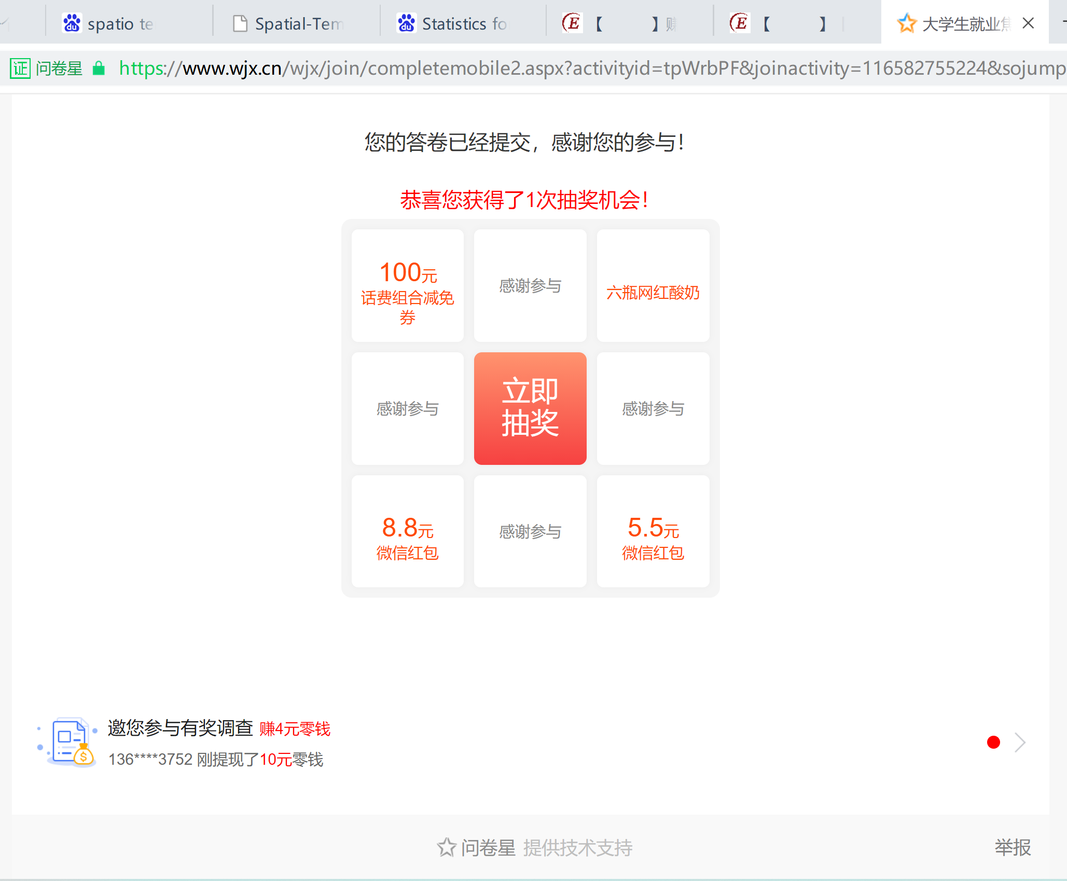This screenshot has width=1067, height=881.
Task: Click the 8.8元 微信红包 prize tile
Action: pyautogui.click(x=408, y=531)
